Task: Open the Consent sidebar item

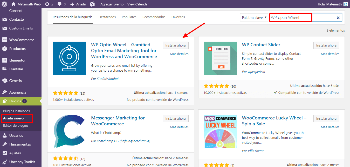Action: click(16, 11)
